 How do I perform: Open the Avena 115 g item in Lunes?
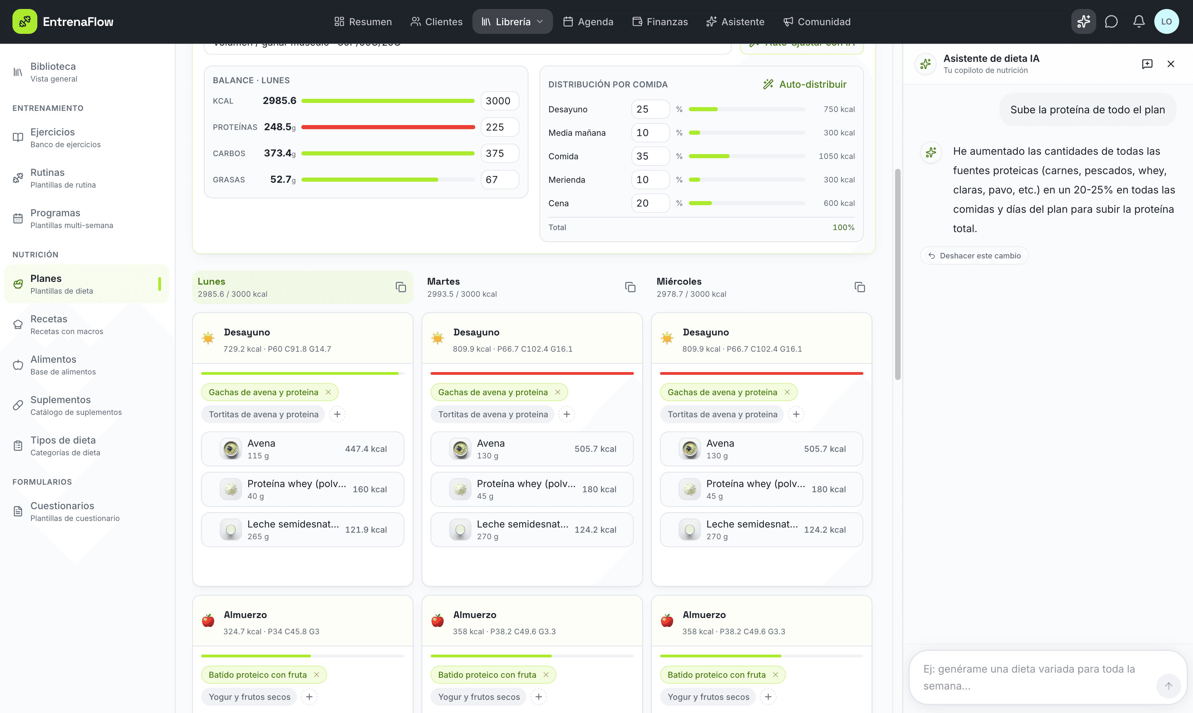[302, 449]
